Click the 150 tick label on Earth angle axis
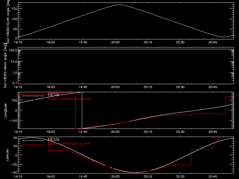The image size is (239, 179). click(14, 9)
